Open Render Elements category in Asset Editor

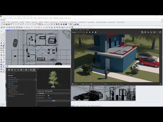click(18, 70)
